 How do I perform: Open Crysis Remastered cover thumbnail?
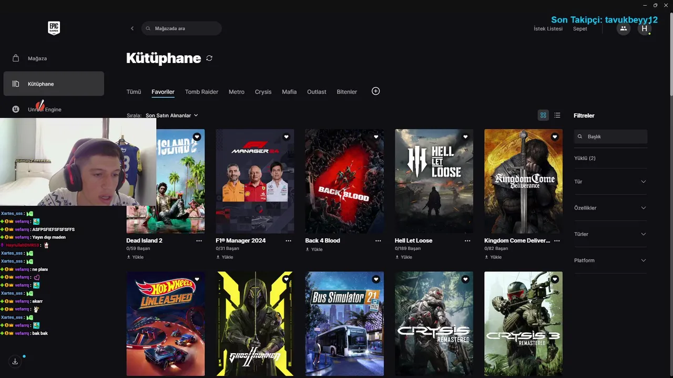pos(434,323)
